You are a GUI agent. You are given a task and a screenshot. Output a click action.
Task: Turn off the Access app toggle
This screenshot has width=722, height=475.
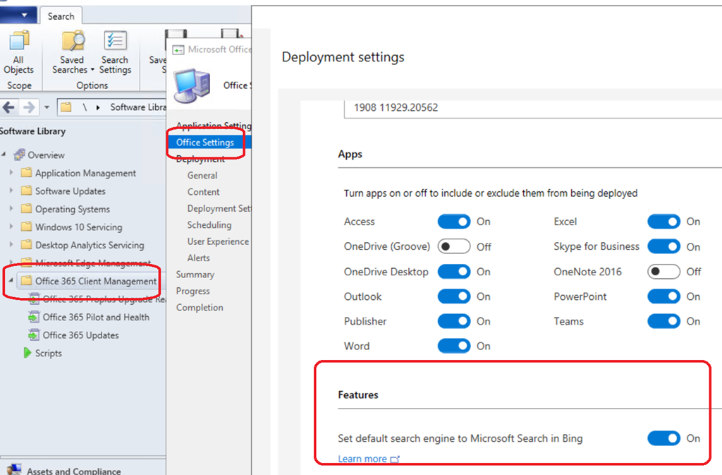pyautogui.click(x=453, y=222)
